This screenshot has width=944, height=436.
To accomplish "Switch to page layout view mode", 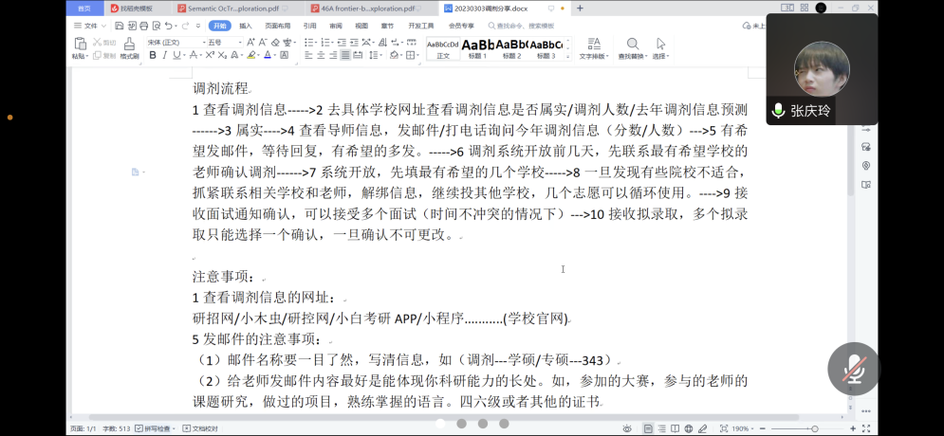I will pyautogui.click(x=648, y=428).
